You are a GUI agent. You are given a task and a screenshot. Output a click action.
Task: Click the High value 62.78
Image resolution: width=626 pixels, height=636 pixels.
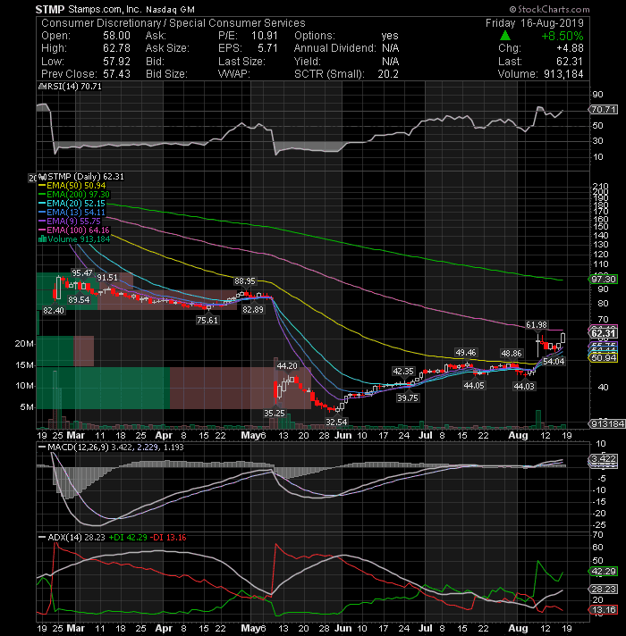pyautogui.click(x=116, y=48)
